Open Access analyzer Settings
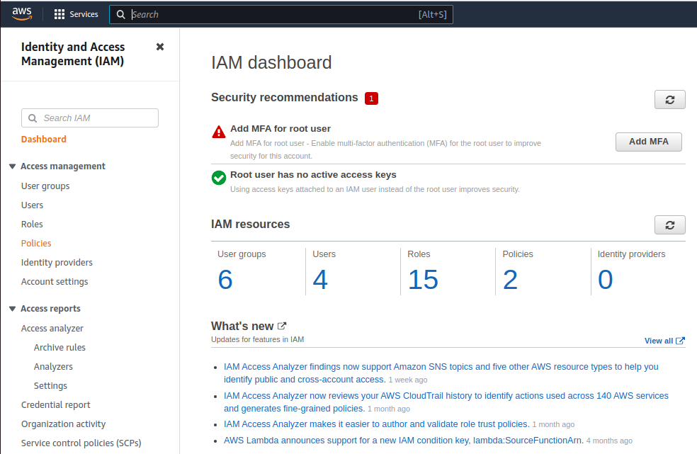 [x=51, y=385]
